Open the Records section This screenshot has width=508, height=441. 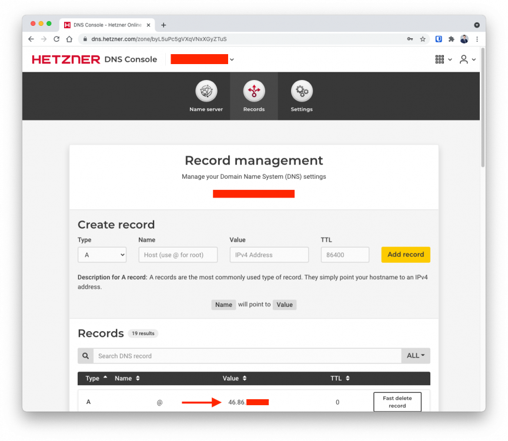click(x=254, y=96)
